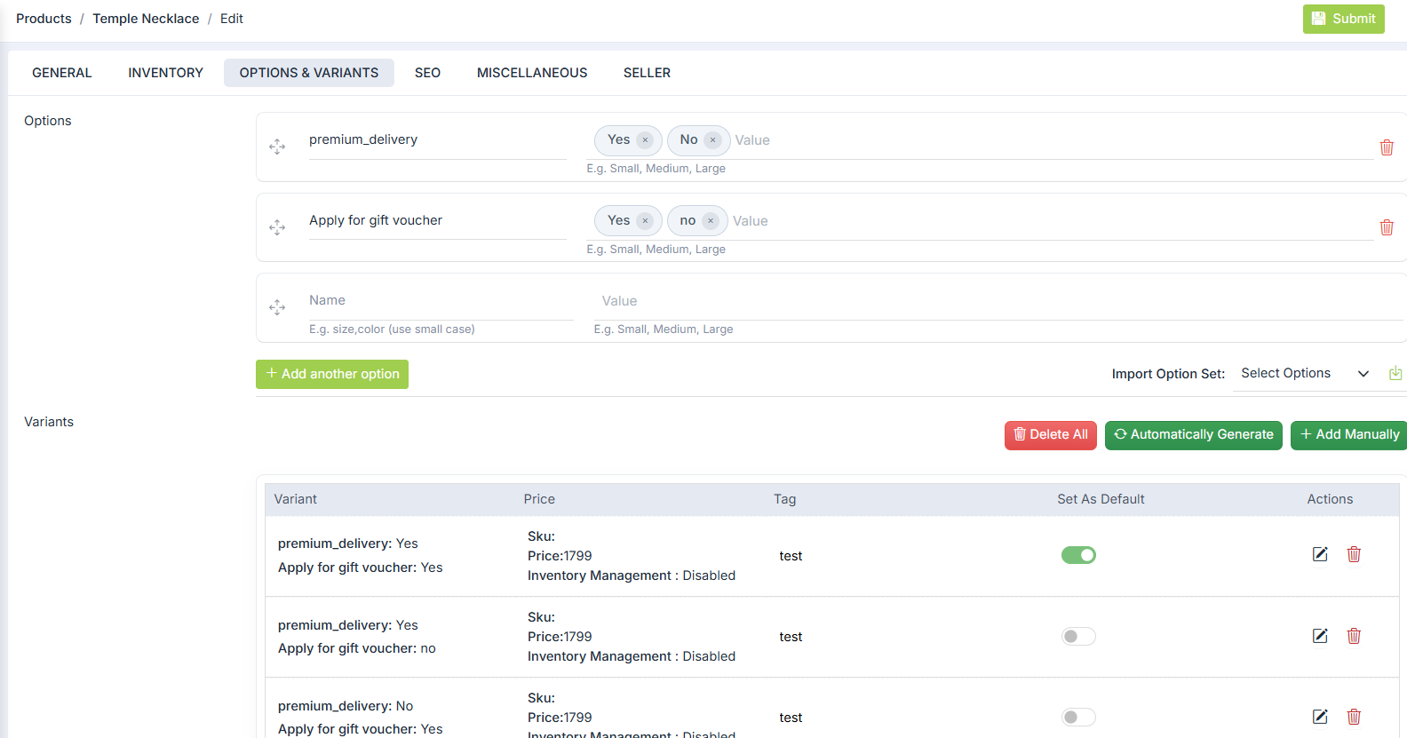
Task: Click Value input of premium_delivery option
Action: pos(1053,140)
